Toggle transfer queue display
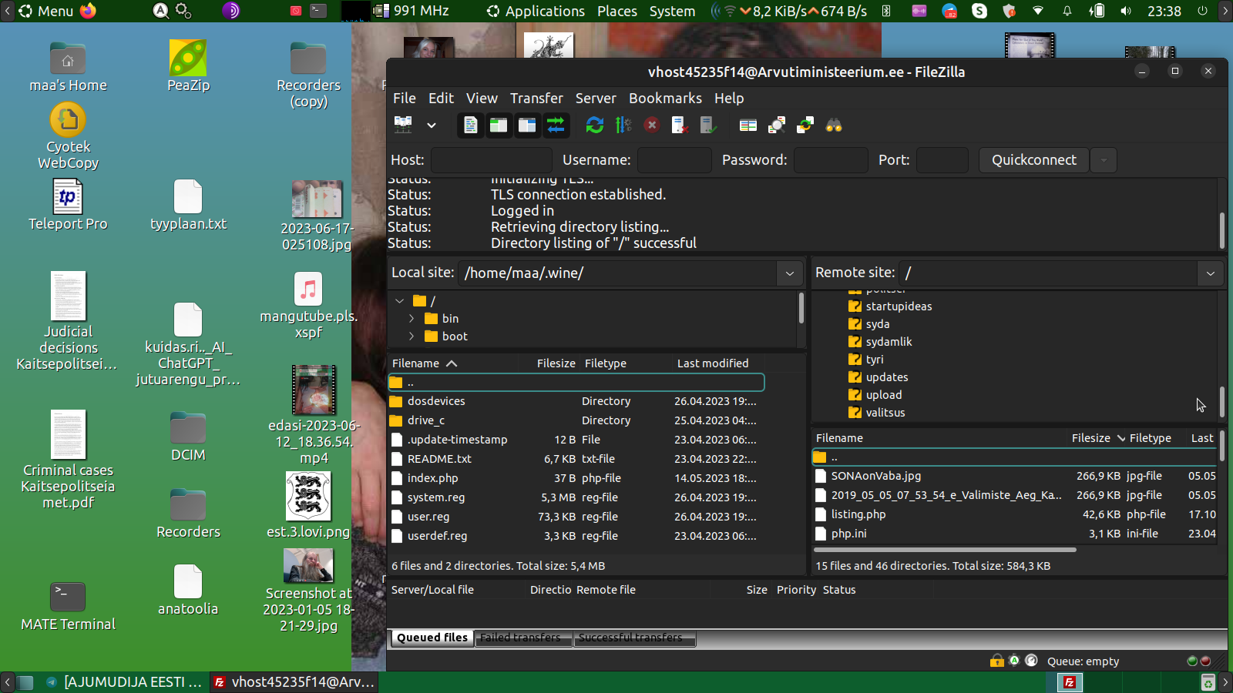Screen dimensions: 1233x693 [556, 125]
